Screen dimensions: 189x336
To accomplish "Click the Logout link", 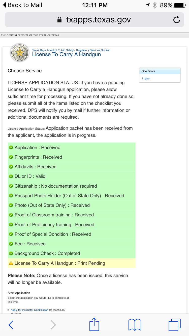I will tap(146, 79).
